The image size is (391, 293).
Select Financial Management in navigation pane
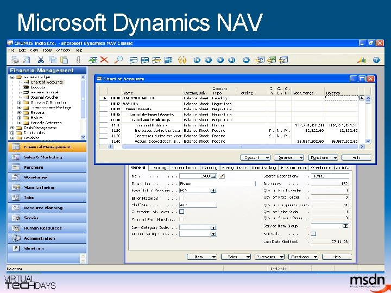pyautogui.click(x=47, y=147)
